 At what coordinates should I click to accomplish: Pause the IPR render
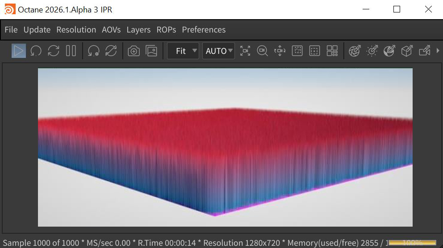click(71, 51)
